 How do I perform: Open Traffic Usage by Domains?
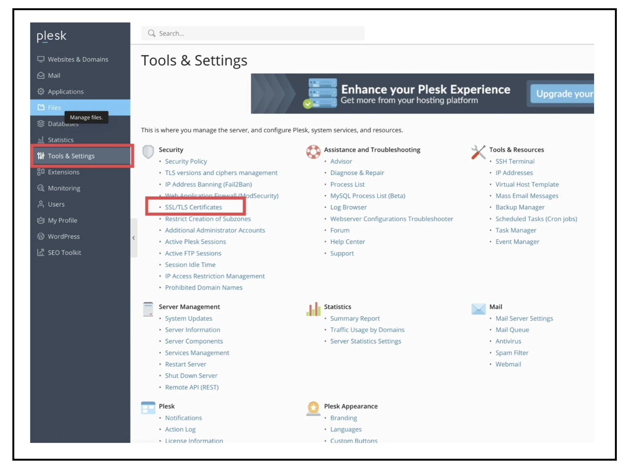(x=367, y=330)
